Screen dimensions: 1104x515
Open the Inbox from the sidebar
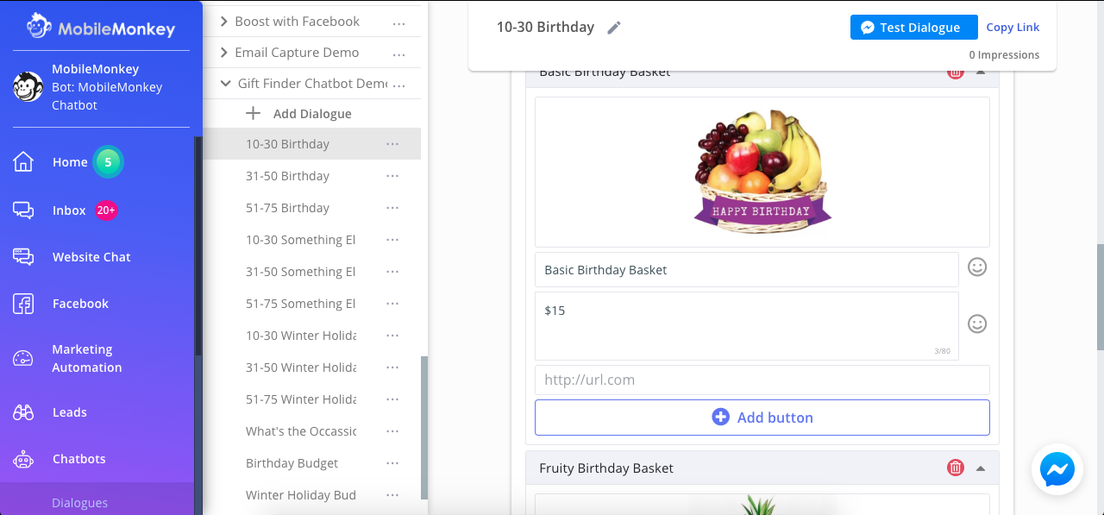click(x=24, y=210)
